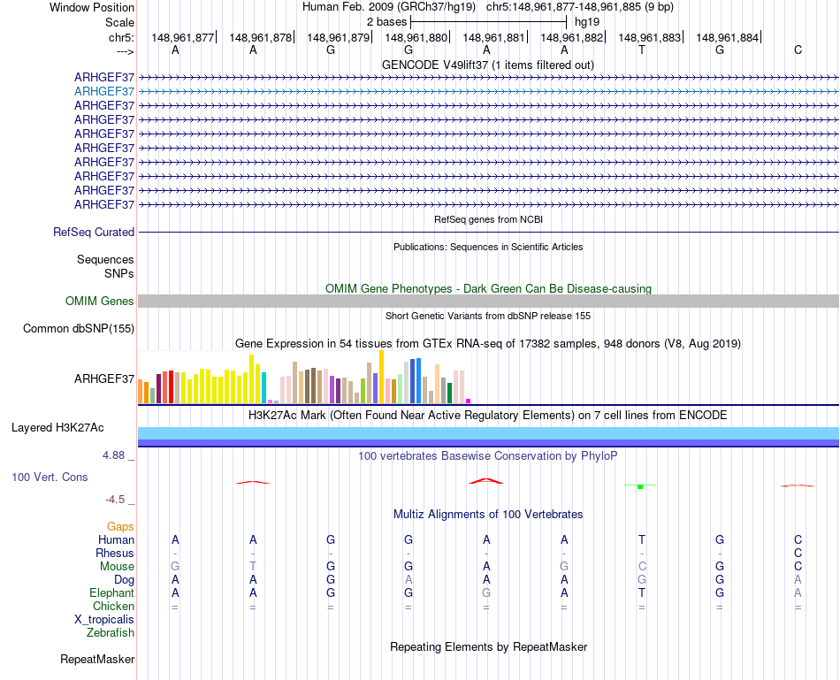The height and width of the screenshot is (680, 840).
Task: Click base C in the chr5 sequence row
Action: coord(798,50)
